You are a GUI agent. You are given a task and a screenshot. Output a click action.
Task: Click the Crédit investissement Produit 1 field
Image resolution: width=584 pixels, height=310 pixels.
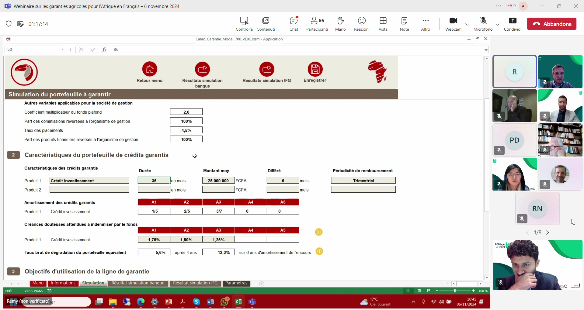point(89,181)
